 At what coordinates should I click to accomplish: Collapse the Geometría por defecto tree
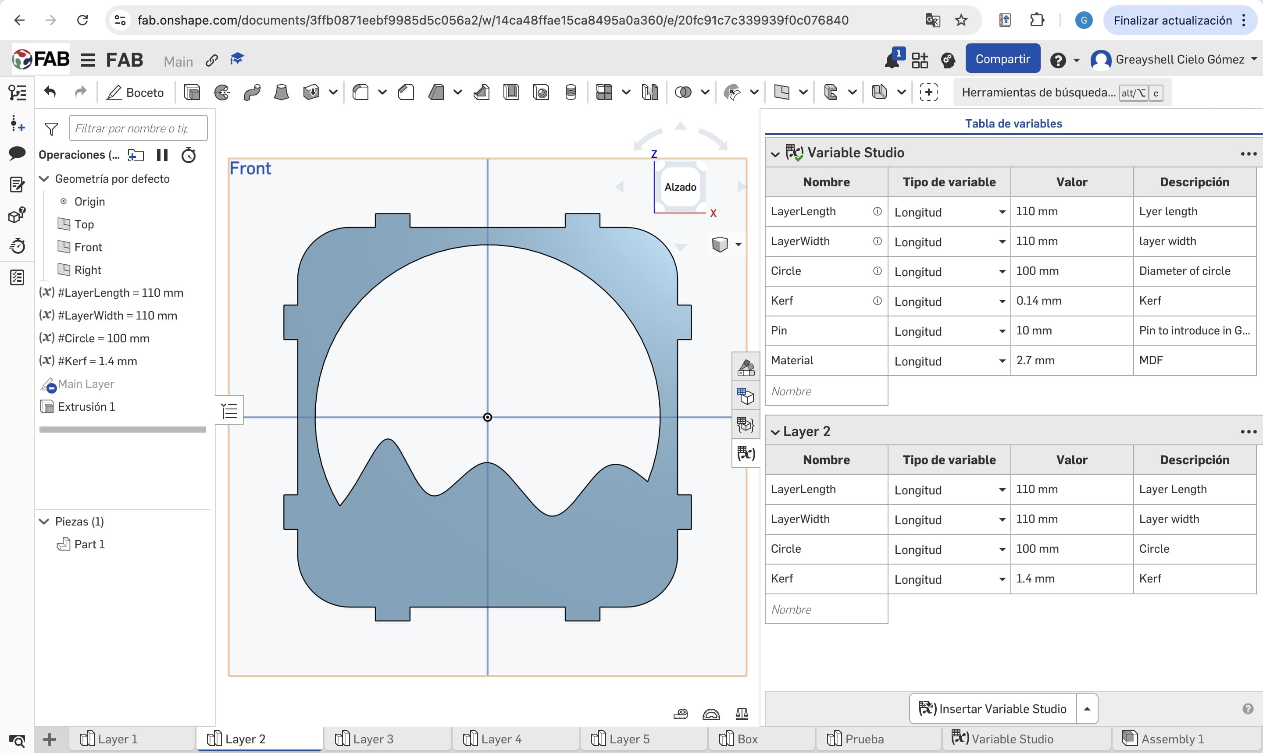point(44,179)
